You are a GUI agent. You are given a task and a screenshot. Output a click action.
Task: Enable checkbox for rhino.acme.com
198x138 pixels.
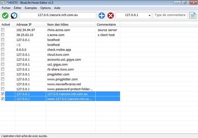point(3,30)
